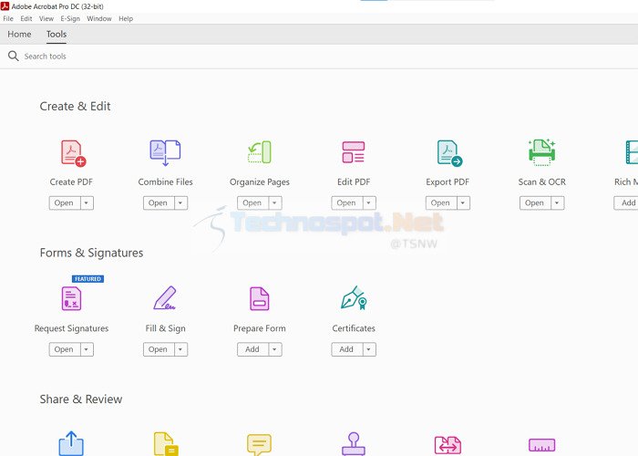This screenshot has height=456, width=638.
Task: Expand the Scan & OCR dropdown arrow
Action: pos(557,202)
